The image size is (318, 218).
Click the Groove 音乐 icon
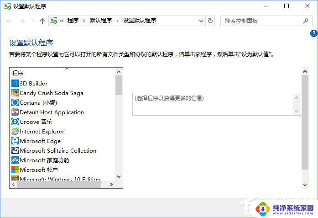tap(15, 122)
